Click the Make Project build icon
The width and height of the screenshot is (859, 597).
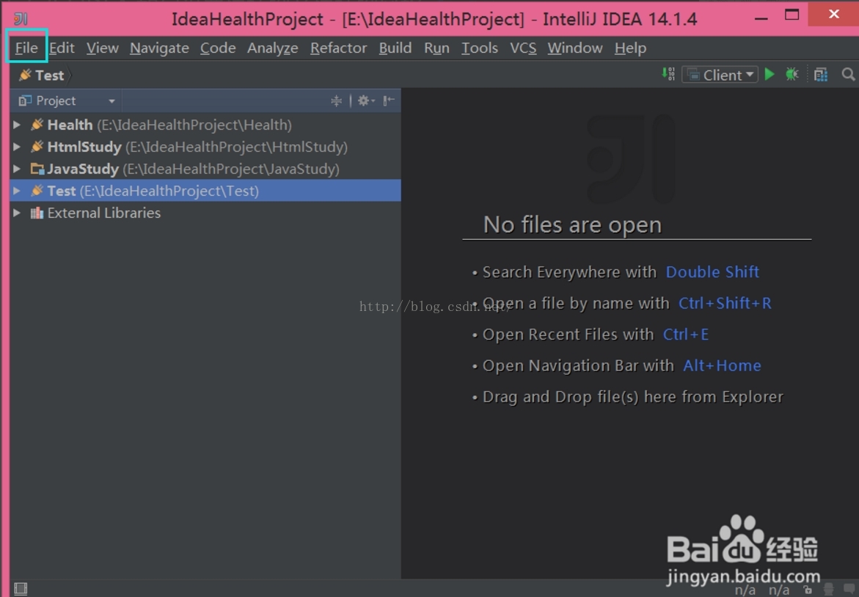[x=668, y=74]
